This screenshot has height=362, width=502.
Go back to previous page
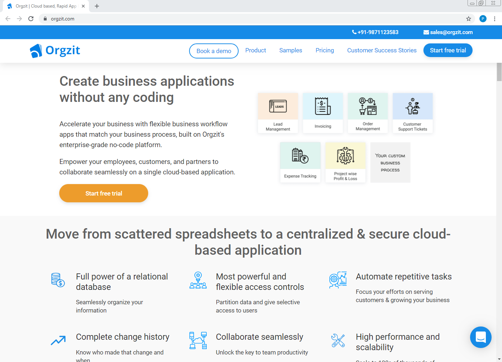point(8,19)
